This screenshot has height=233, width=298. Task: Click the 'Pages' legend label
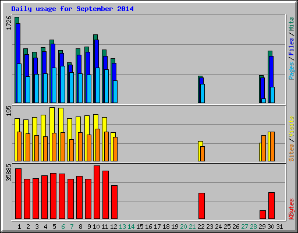coord(292,71)
